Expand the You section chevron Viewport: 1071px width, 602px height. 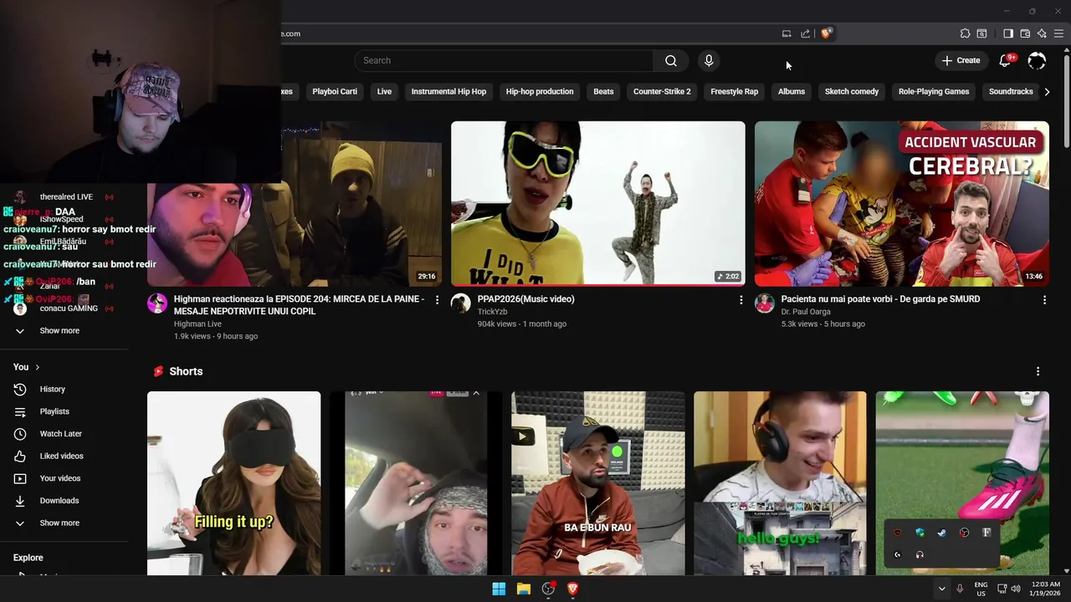pyautogui.click(x=38, y=367)
